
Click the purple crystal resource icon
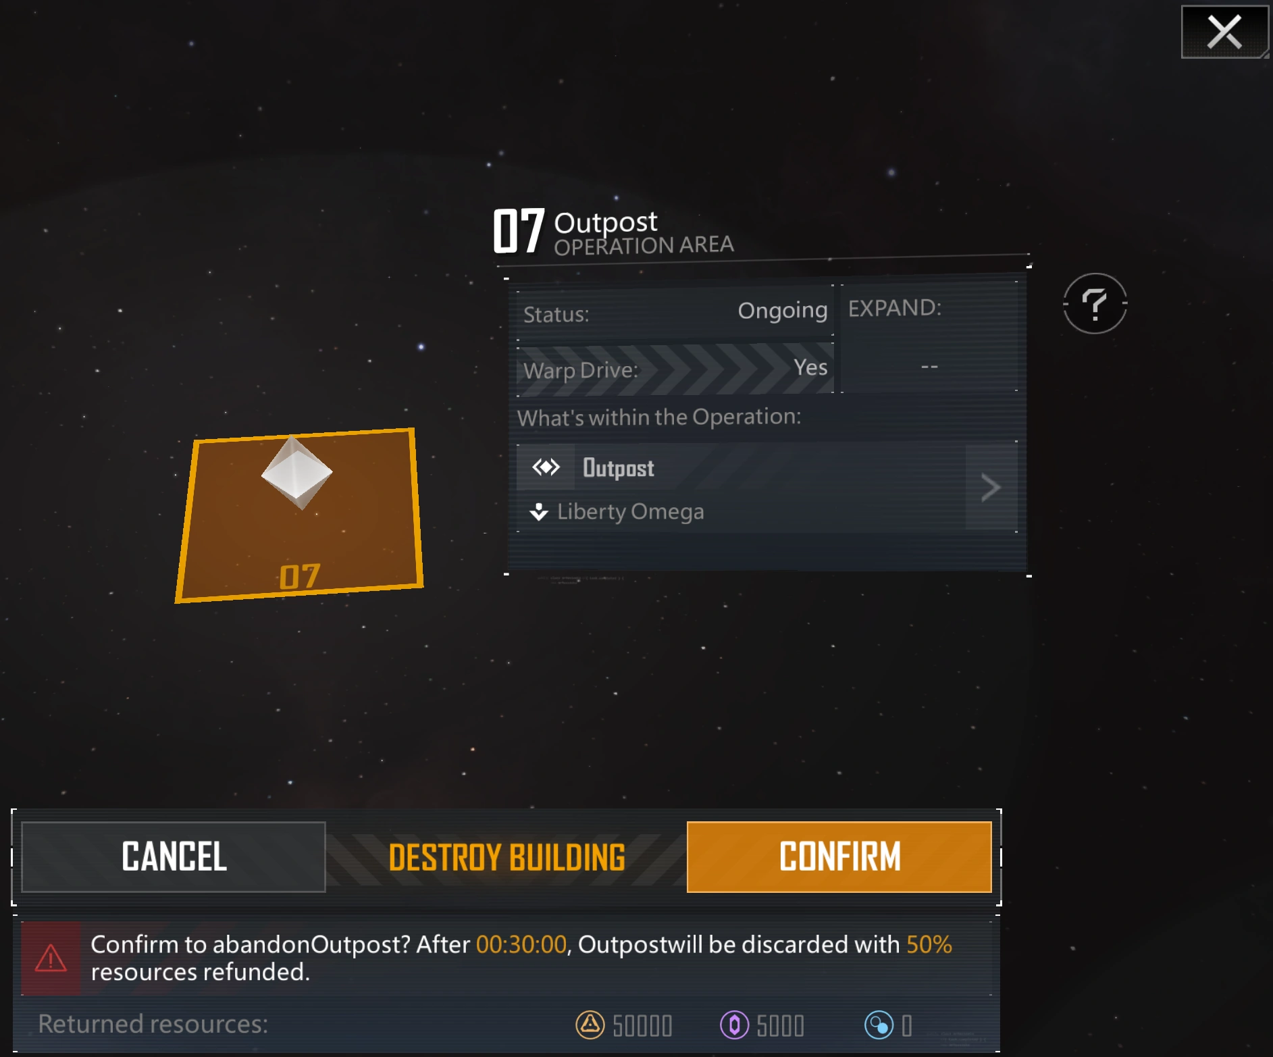734,1025
